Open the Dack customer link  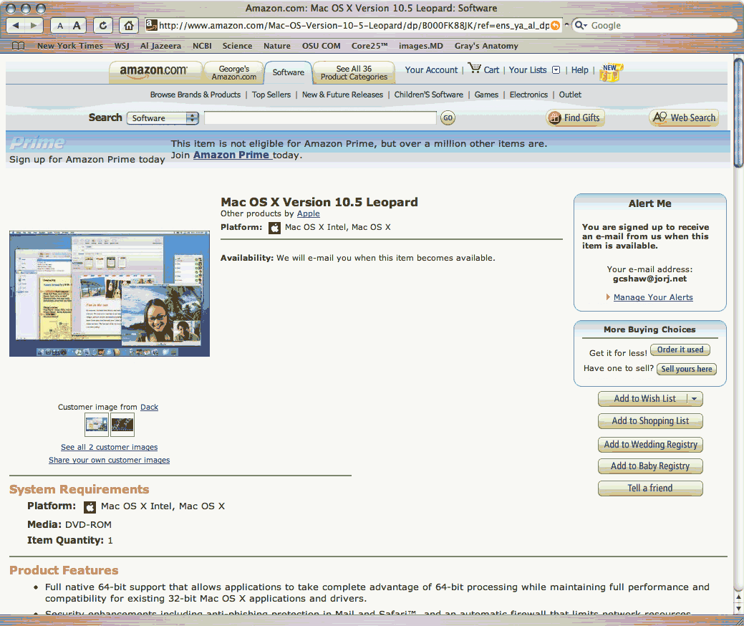tap(149, 408)
